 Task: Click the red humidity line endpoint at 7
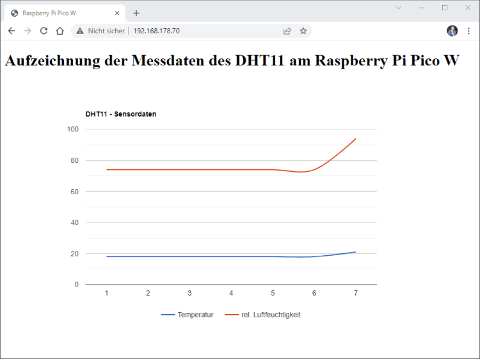(355, 139)
